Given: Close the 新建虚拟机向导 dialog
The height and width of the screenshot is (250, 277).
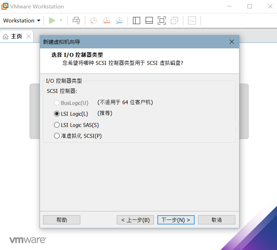Looking at the screenshot, I should coord(232,42).
